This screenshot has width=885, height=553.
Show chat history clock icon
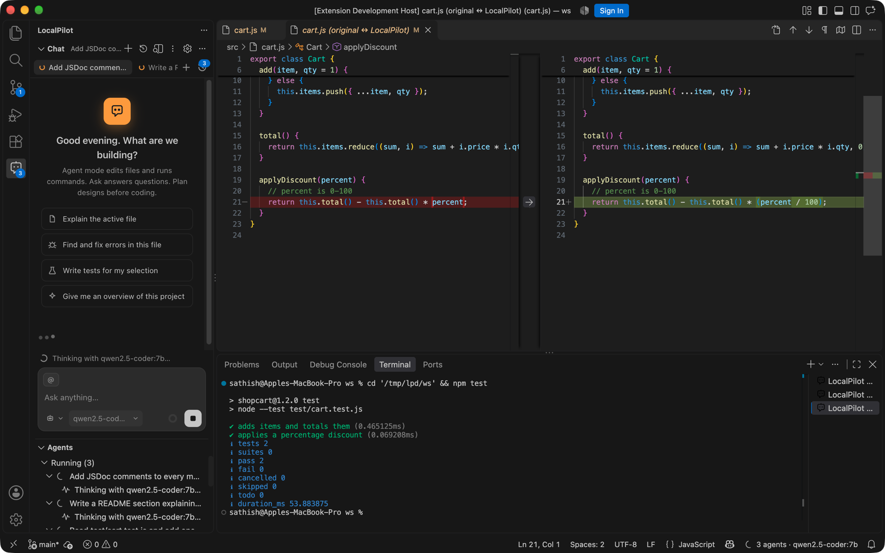[x=143, y=49]
